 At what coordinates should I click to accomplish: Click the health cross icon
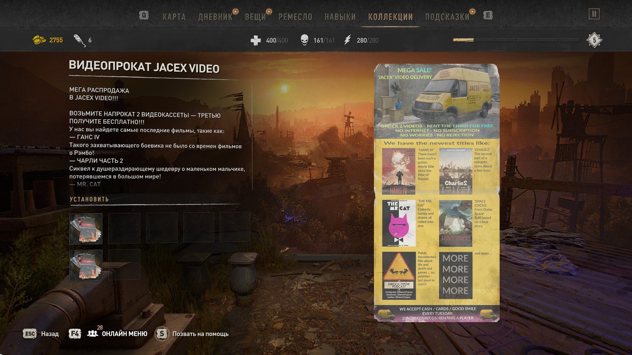point(256,40)
